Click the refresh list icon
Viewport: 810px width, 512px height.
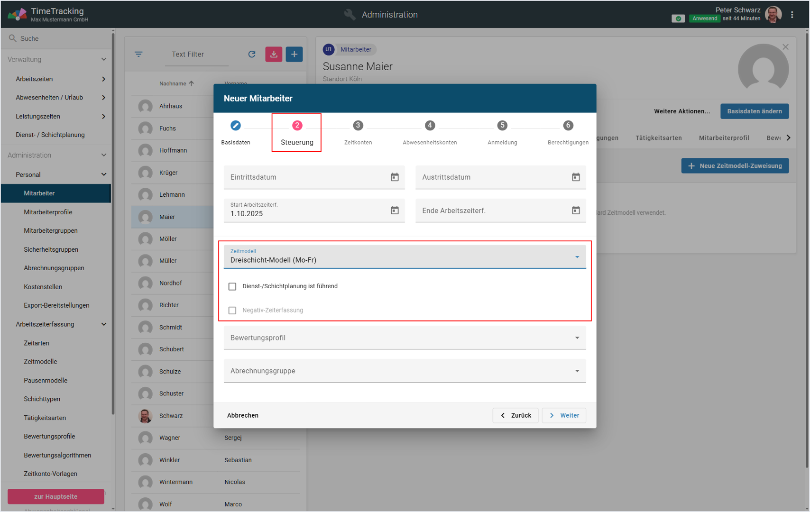click(252, 55)
